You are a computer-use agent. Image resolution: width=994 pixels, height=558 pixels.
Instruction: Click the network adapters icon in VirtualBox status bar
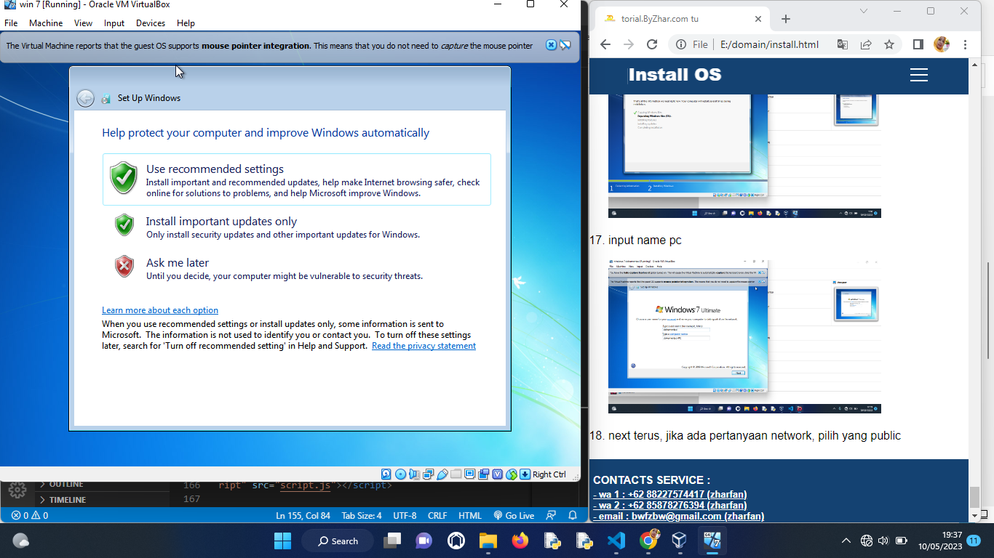coord(429,474)
